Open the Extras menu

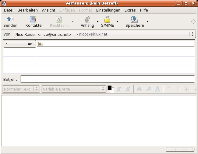(130, 10)
